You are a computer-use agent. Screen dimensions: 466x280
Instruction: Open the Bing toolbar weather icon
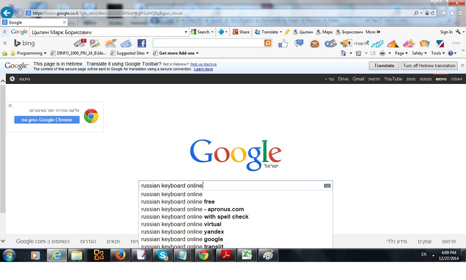point(111,43)
